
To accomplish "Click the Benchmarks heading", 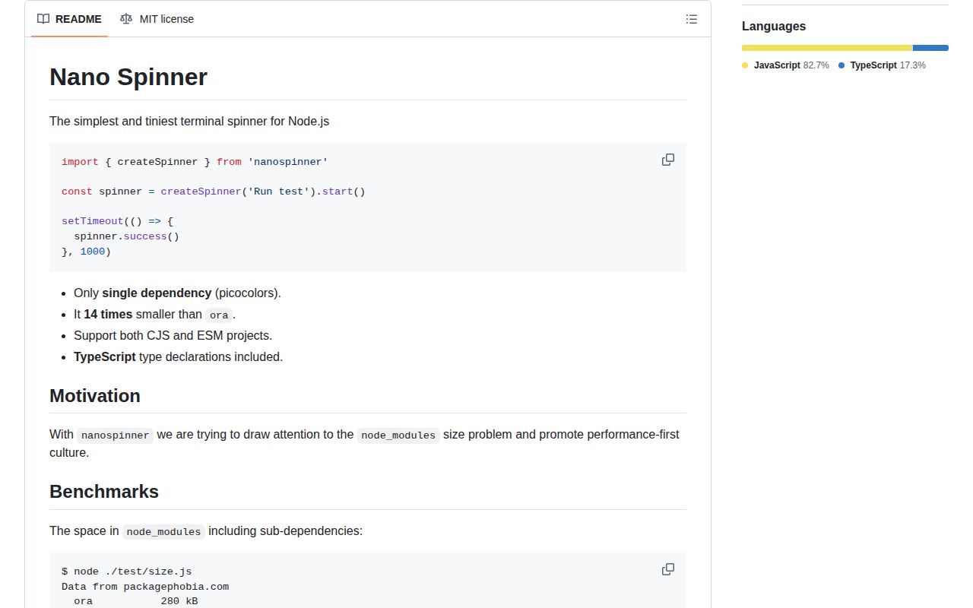I will pos(104,492).
